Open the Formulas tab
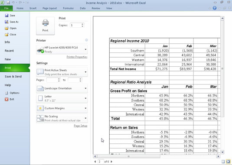232x165 pixels. [68, 8]
